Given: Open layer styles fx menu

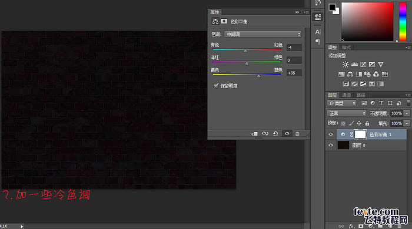Looking at the screenshot, I should [x=351, y=226].
